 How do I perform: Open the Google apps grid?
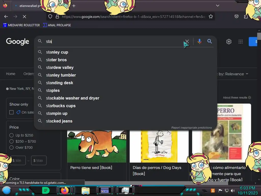(241, 42)
